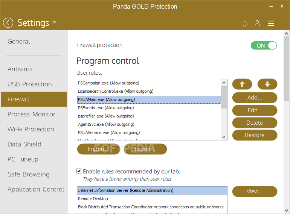Screen dimensions: 290x214
Task: Select PSCampaign.exe (Allow outgoing) rule
Action: pos(149,83)
